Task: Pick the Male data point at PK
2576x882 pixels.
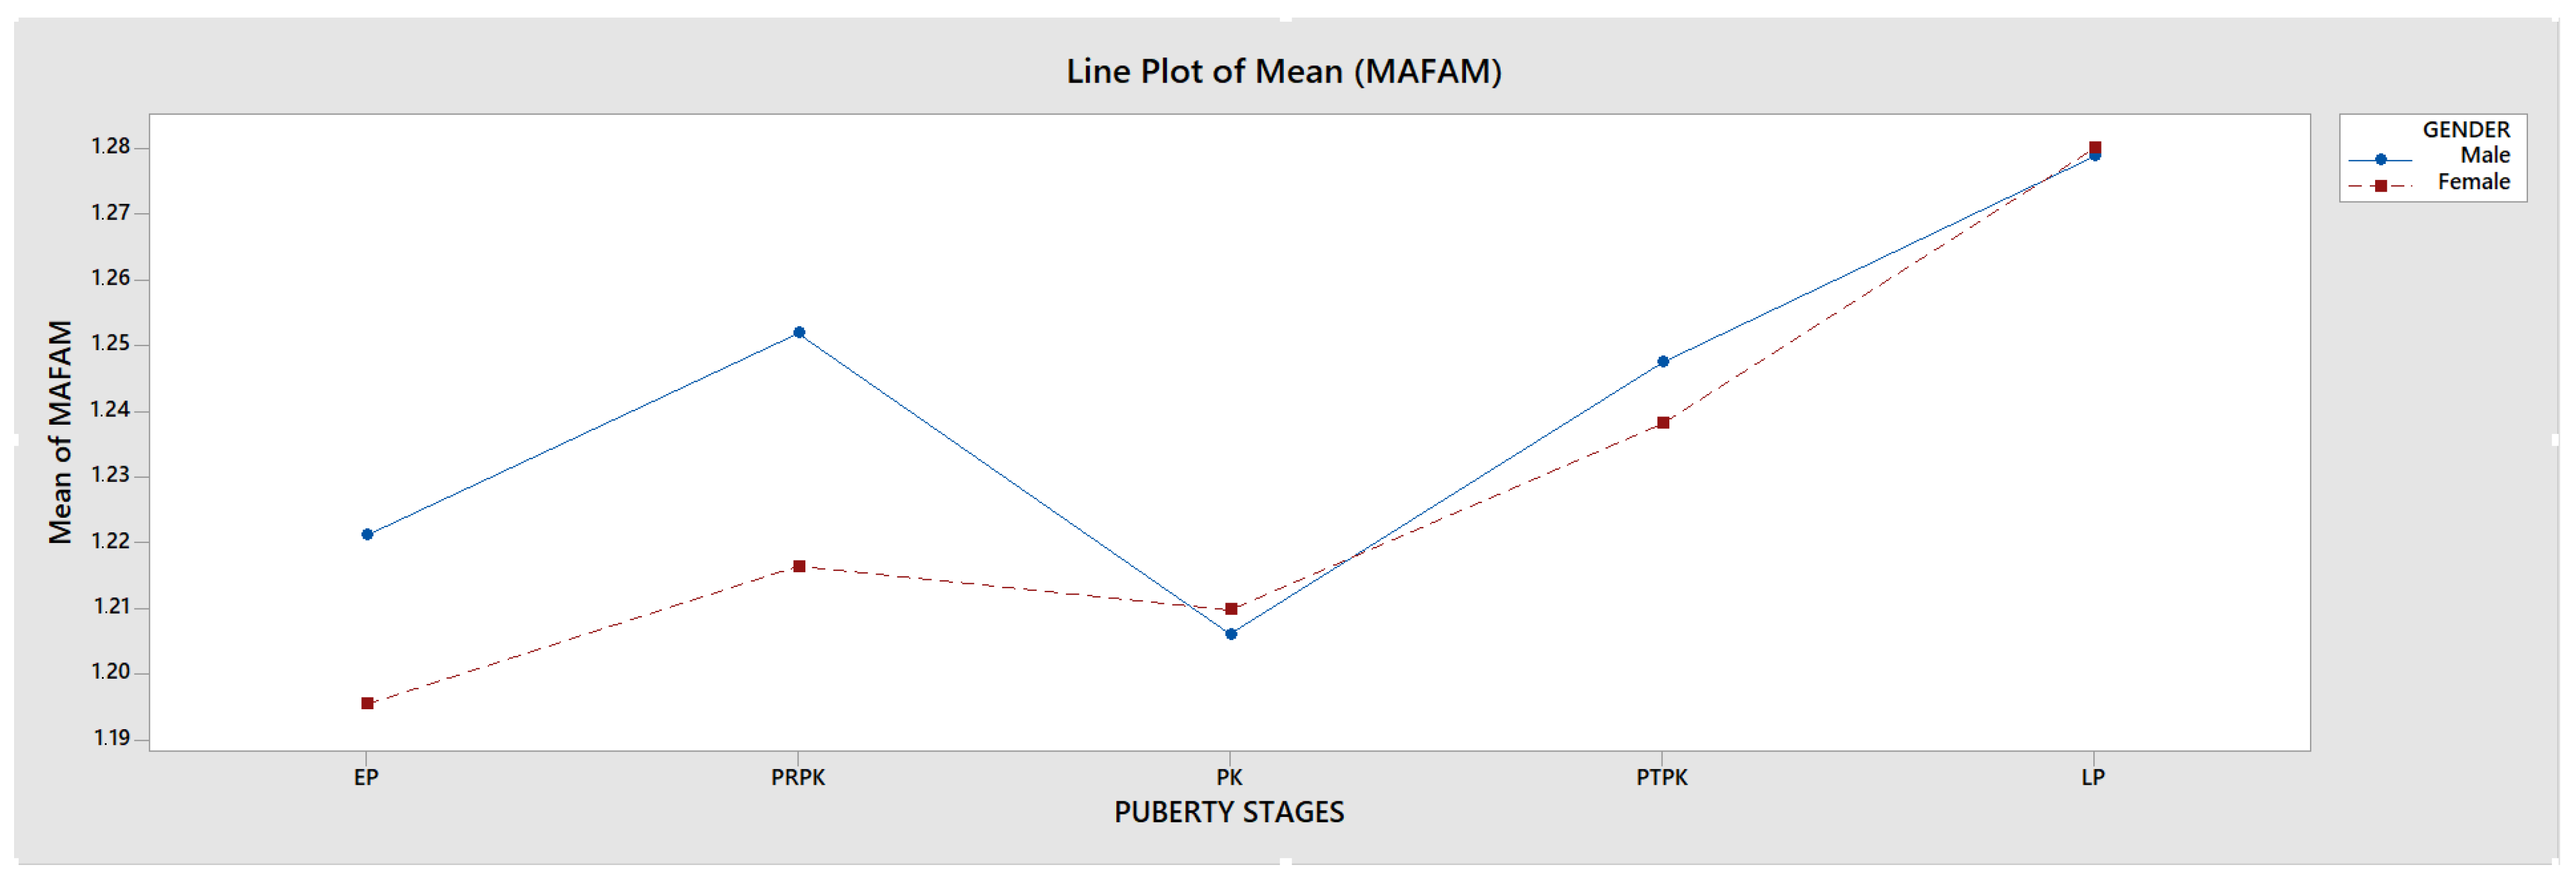Action: [1231, 634]
